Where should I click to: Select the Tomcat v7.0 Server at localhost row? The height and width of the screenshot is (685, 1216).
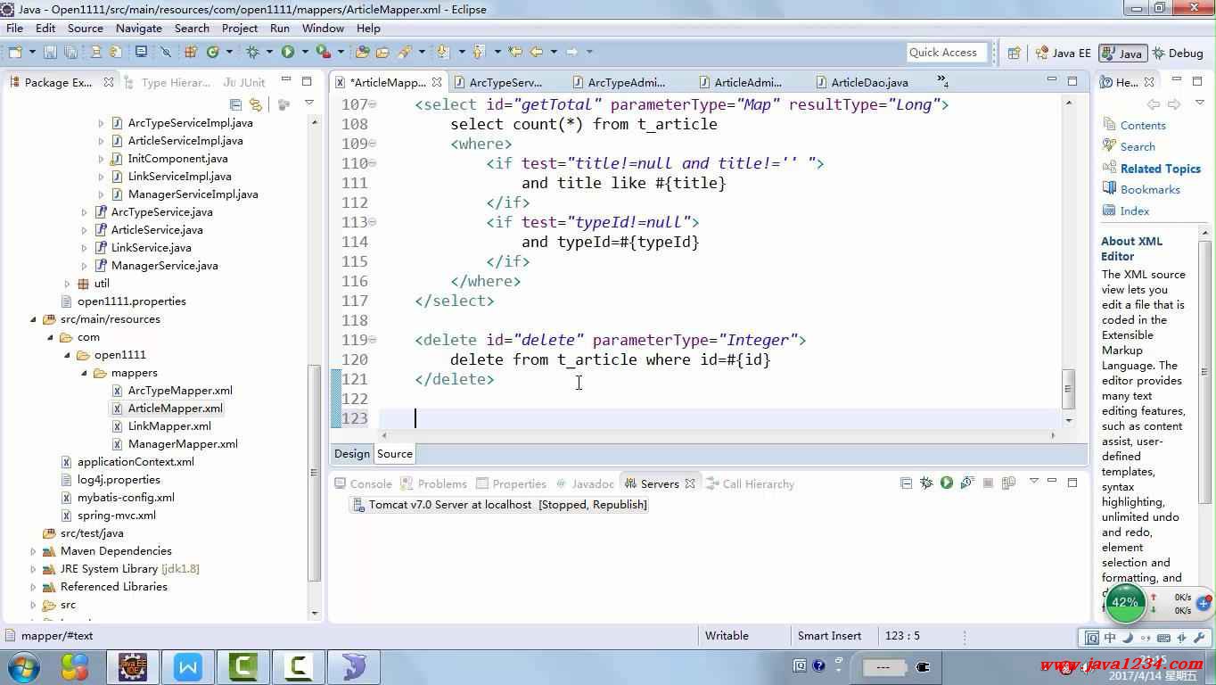[499, 504]
